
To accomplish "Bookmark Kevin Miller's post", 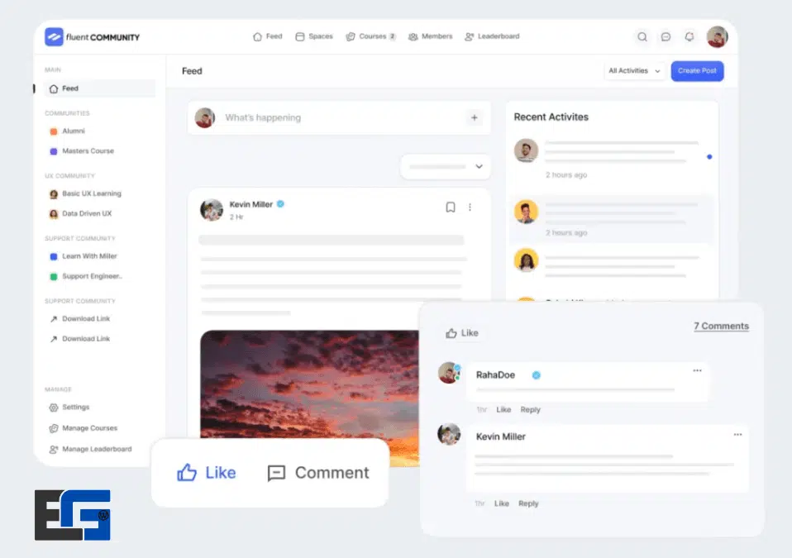I will (x=451, y=207).
